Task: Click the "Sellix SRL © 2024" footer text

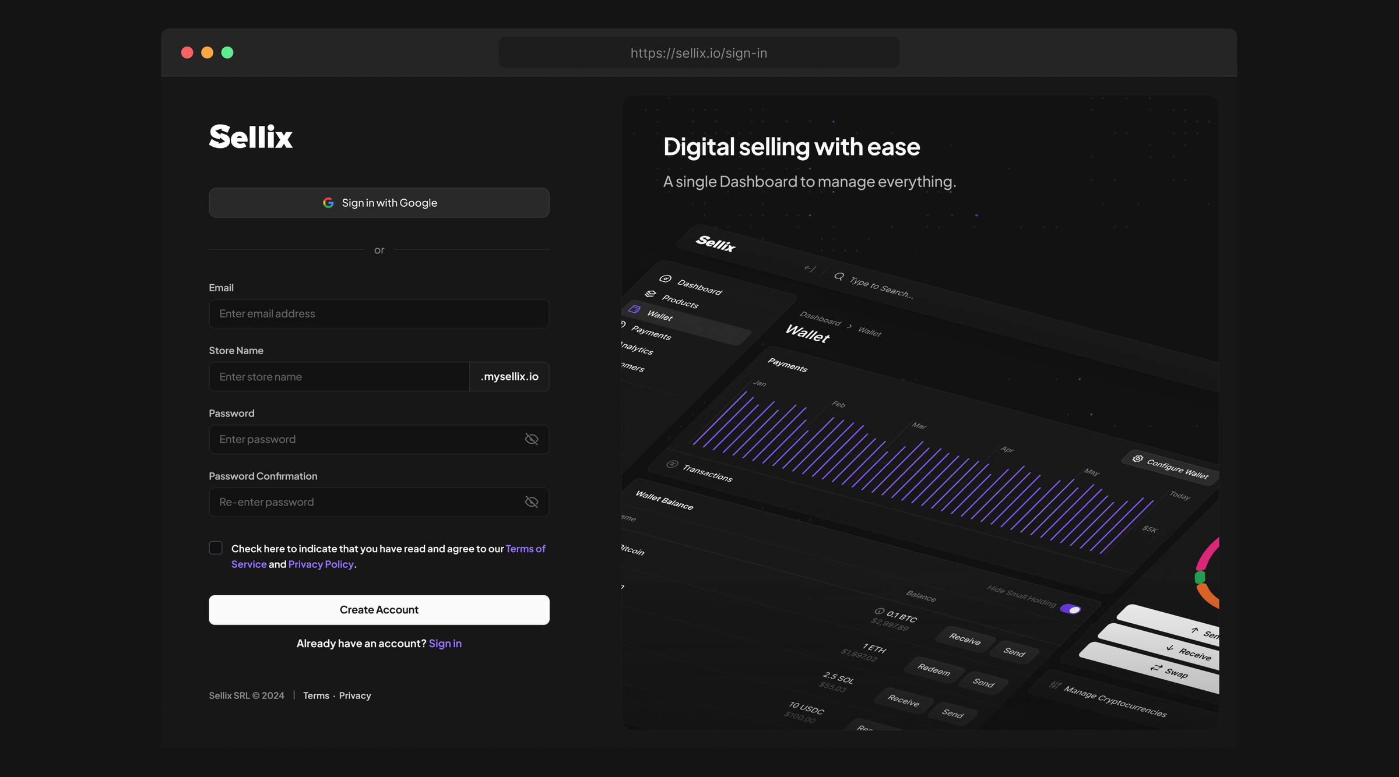Action: pos(247,695)
